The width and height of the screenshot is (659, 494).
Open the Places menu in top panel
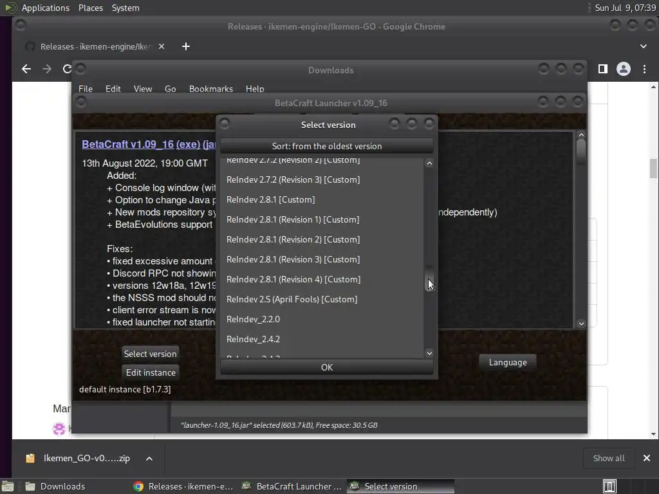90,8
